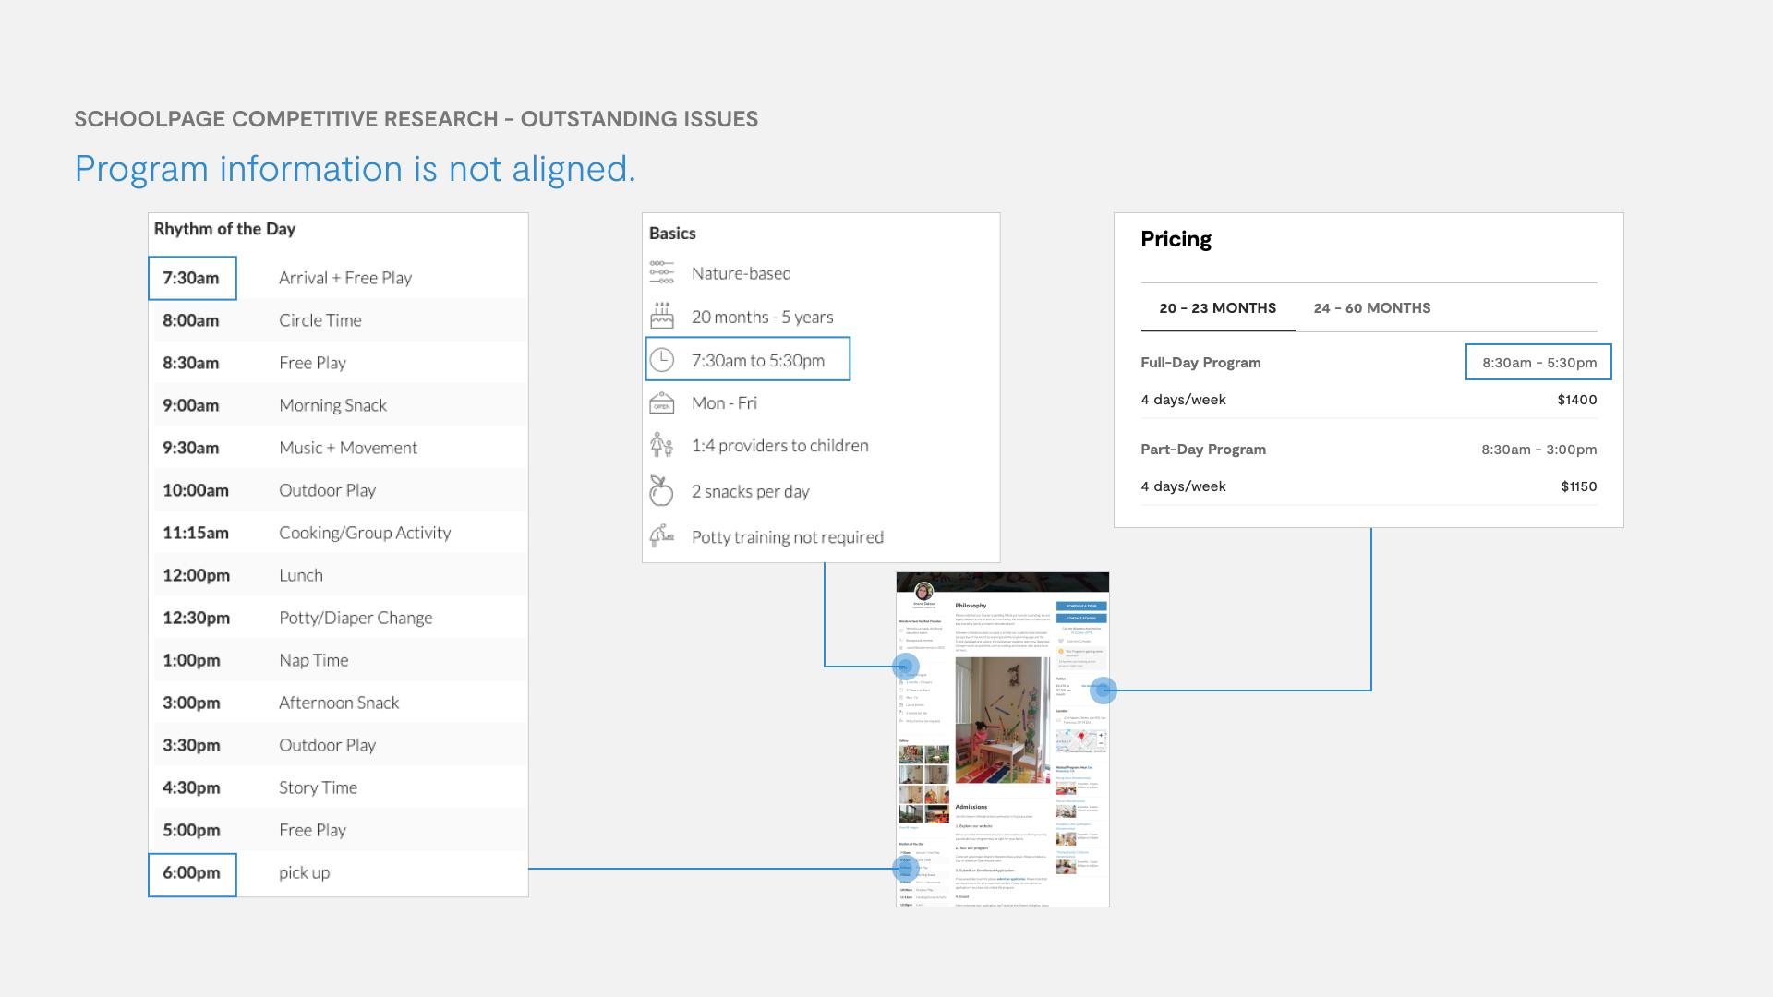1773x997 pixels.
Task: Click the '5:00pm' time cell
Action: click(x=191, y=830)
